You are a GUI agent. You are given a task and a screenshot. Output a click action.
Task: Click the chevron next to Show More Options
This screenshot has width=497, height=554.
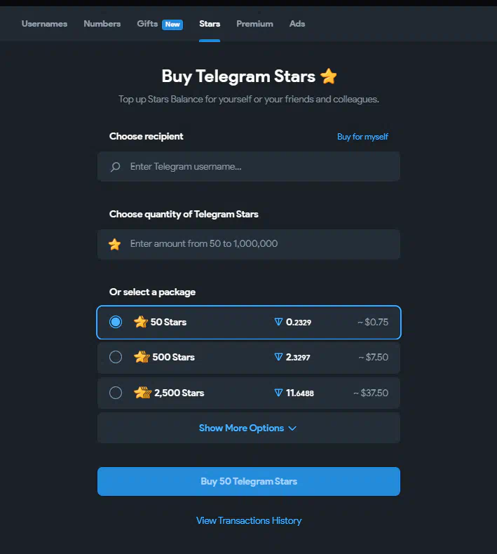(x=292, y=428)
